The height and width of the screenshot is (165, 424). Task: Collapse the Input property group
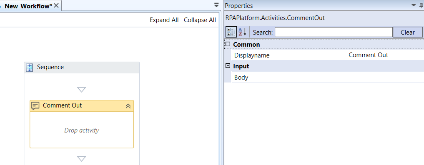click(228, 65)
